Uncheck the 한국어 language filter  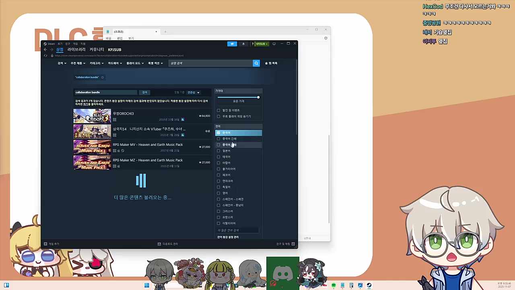[218, 133]
